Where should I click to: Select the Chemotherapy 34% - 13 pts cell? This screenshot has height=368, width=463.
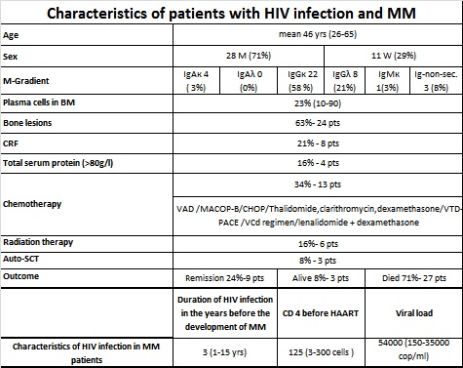click(x=318, y=184)
